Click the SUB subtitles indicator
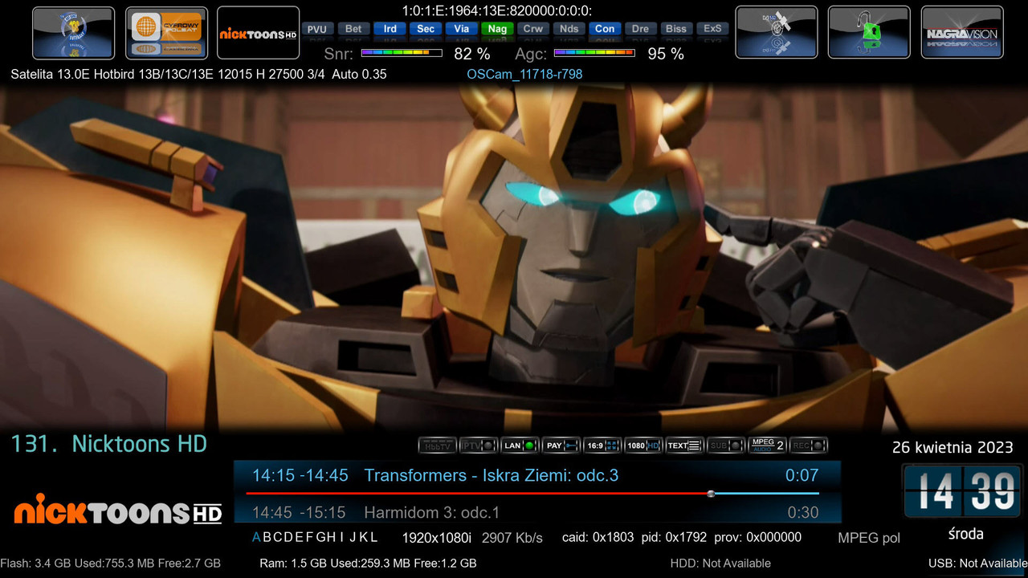This screenshot has height=578, width=1028. tap(726, 446)
